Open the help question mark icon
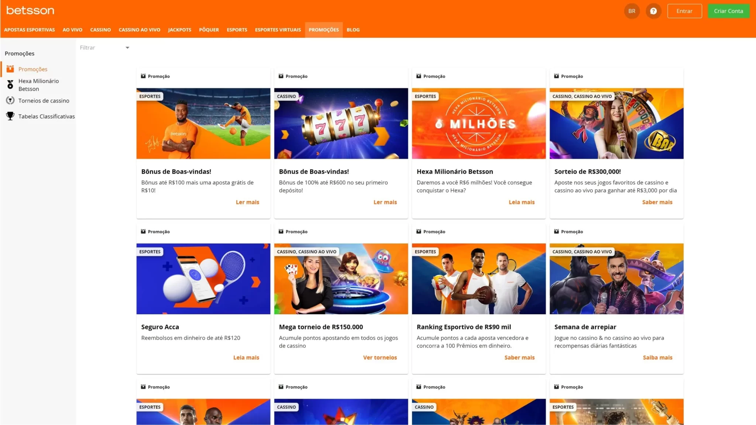 pos(653,11)
